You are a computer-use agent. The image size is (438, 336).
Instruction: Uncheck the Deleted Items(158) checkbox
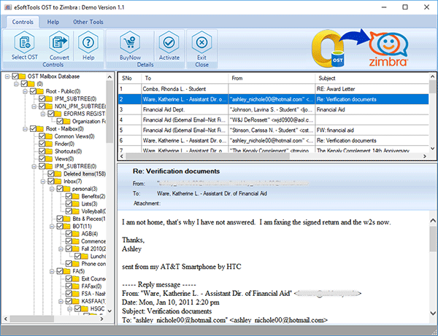pos(51,174)
